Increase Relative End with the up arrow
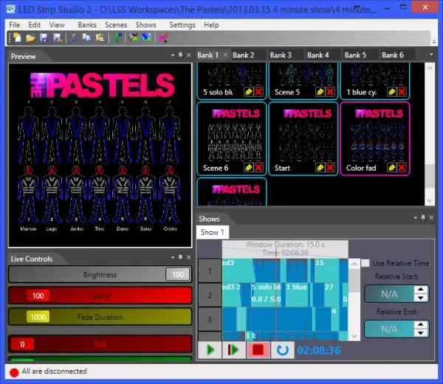 click(421, 324)
